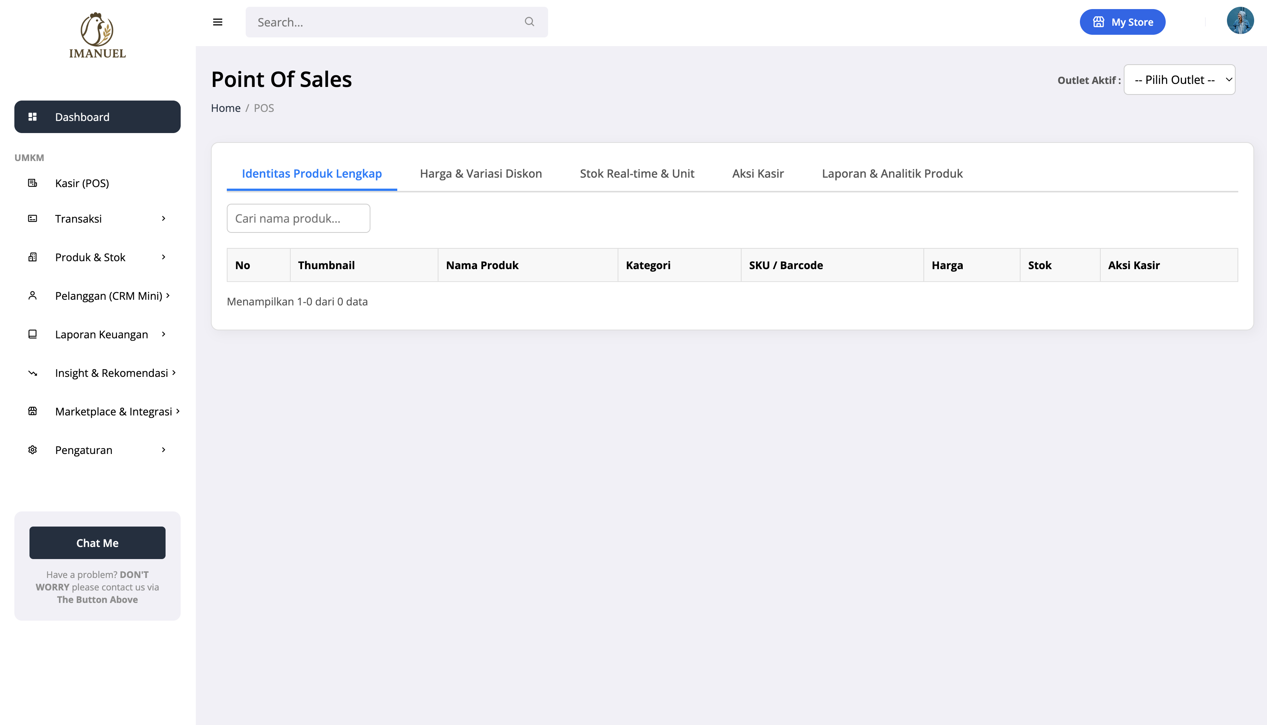Expand the Produk & Stok submenu
The width and height of the screenshot is (1267, 725).
tap(163, 257)
